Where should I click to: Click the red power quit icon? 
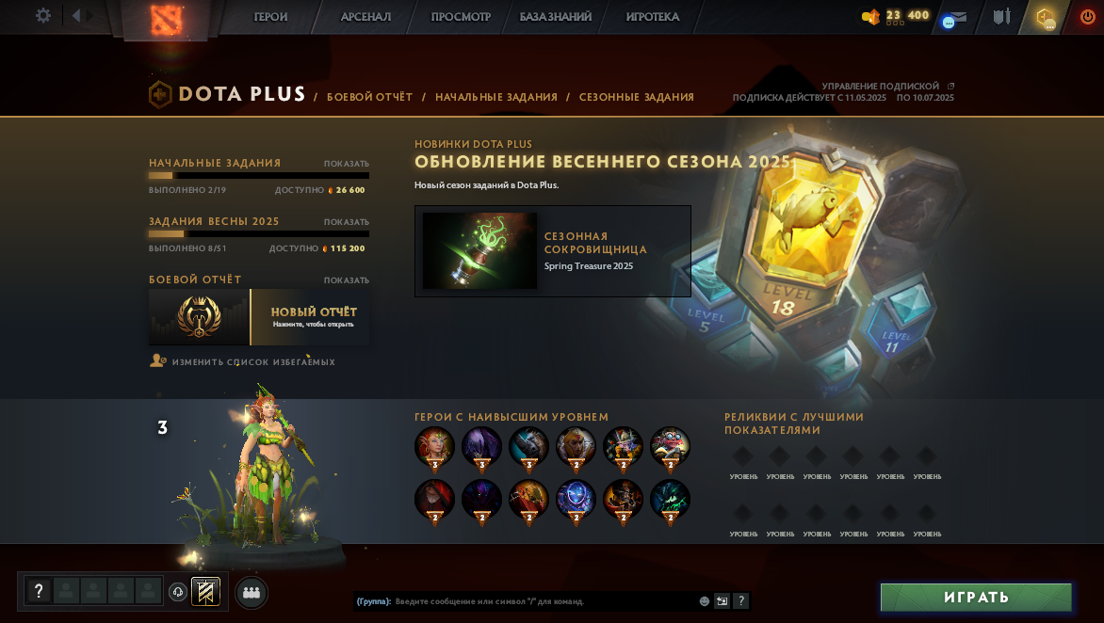tap(1088, 17)
